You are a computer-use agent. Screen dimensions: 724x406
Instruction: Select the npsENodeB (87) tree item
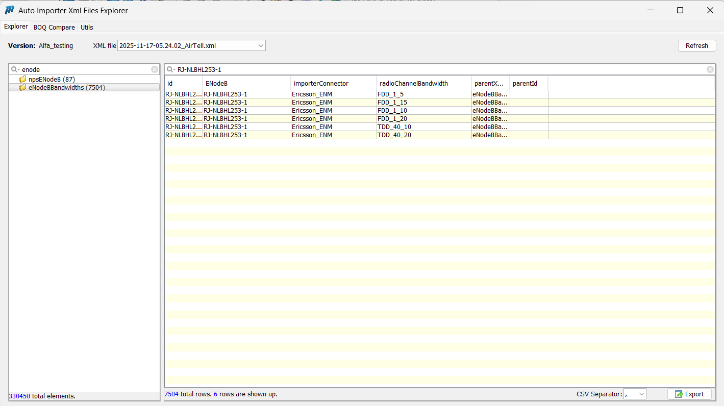pos(52,80)
